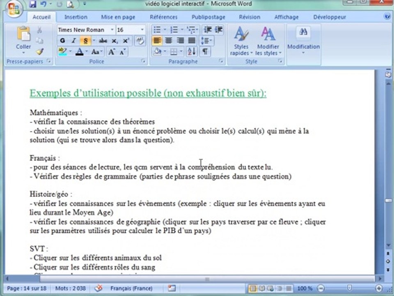The height and width of the screenshot is (296, 394).
Task: Center the text
Action: click(168, 41)
